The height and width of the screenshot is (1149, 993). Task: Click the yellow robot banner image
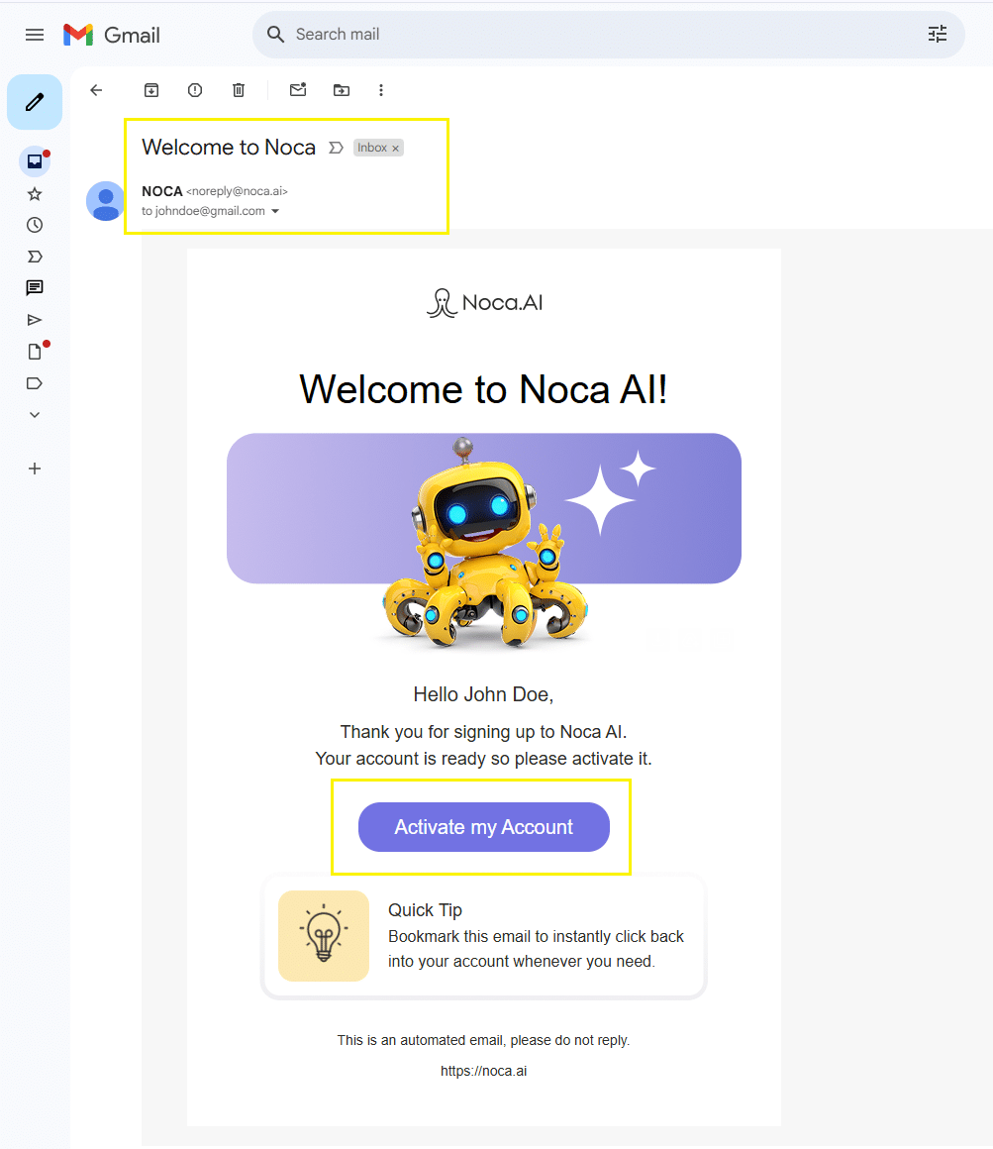point(484,541)
